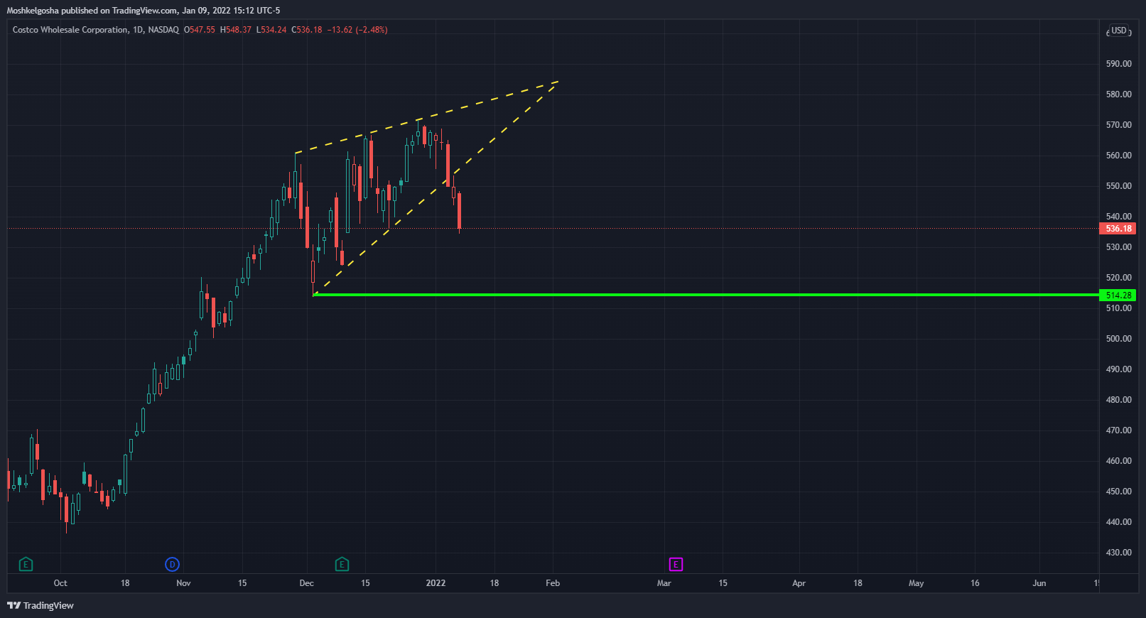Click the close value C536.18
The height and width of the screenshot is (618, 1146).
pos(307,30)
